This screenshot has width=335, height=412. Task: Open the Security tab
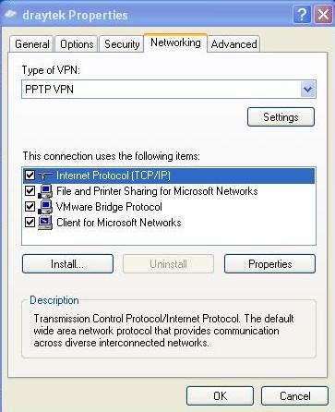pos(122,44)
